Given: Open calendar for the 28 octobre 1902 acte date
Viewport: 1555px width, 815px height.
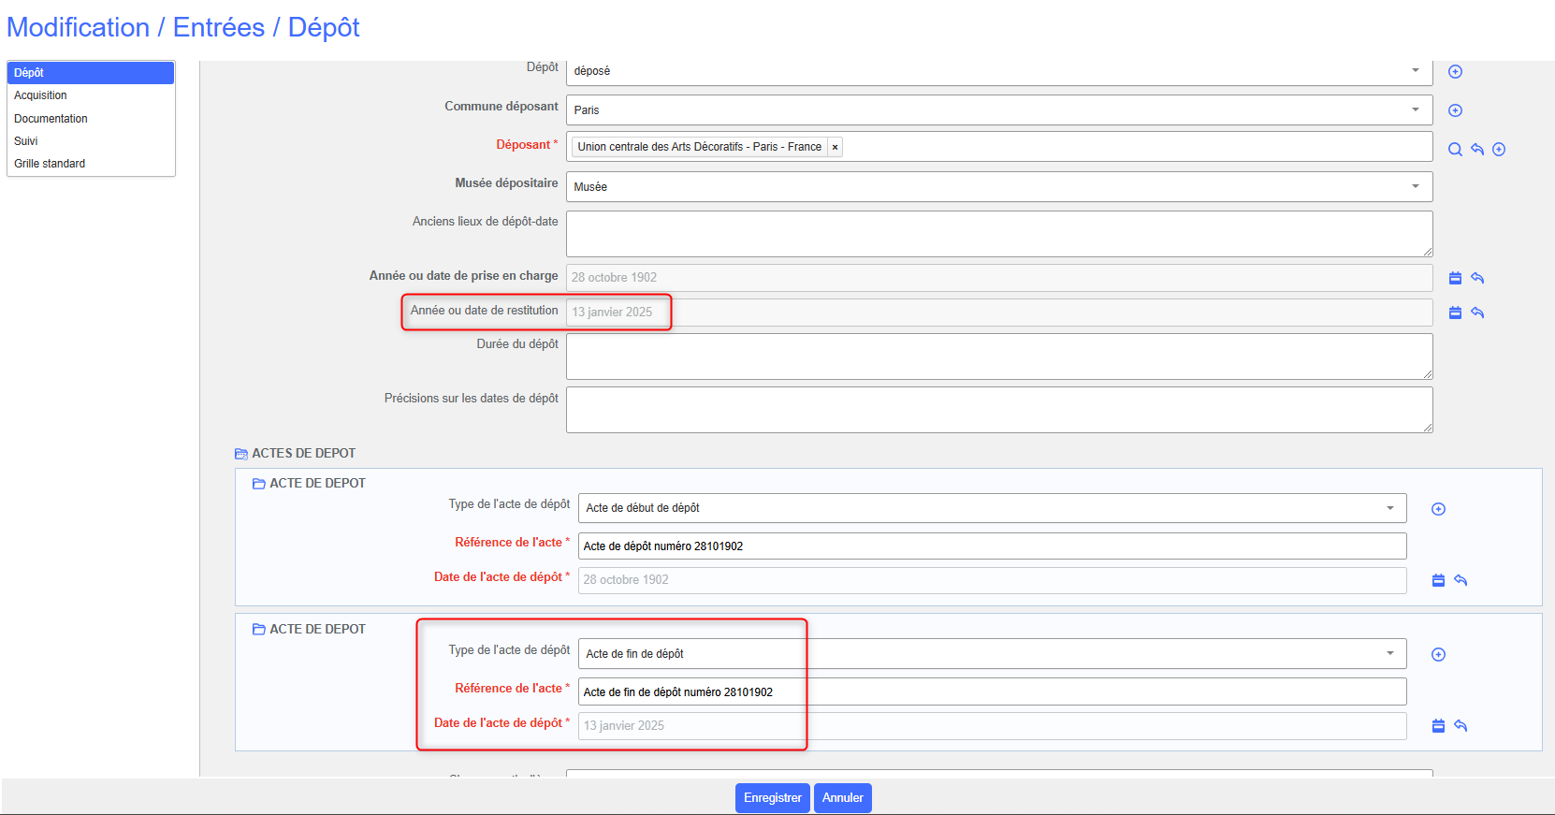Looking at the screenshot, I should (1438, 580).
